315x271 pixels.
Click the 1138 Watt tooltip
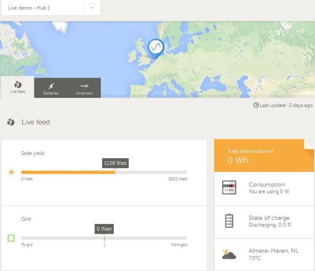(x=115, y=163)
